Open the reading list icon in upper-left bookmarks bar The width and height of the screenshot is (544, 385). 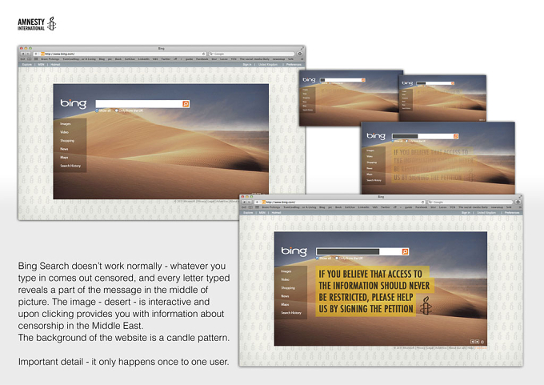[29, 59]
